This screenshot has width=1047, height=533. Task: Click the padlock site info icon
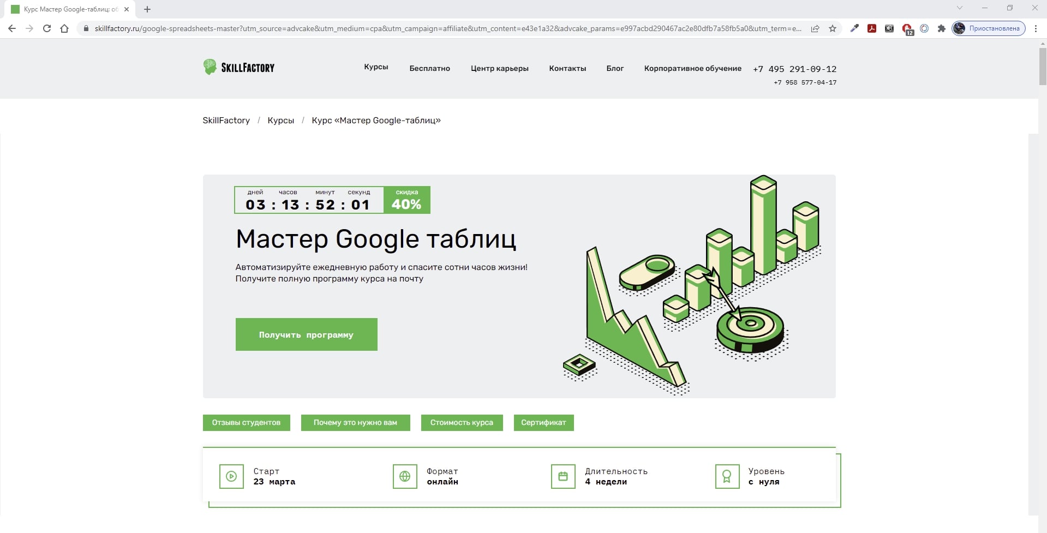86,28
